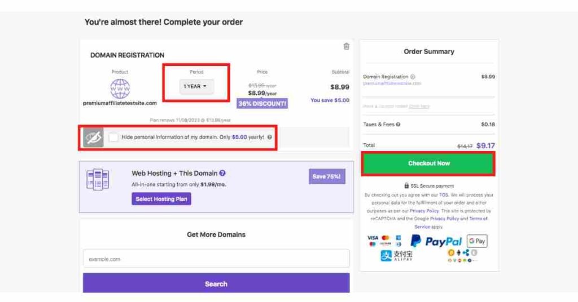Open the Taxes & Fees help icon
578x302 pixels.
pos(398,125)
